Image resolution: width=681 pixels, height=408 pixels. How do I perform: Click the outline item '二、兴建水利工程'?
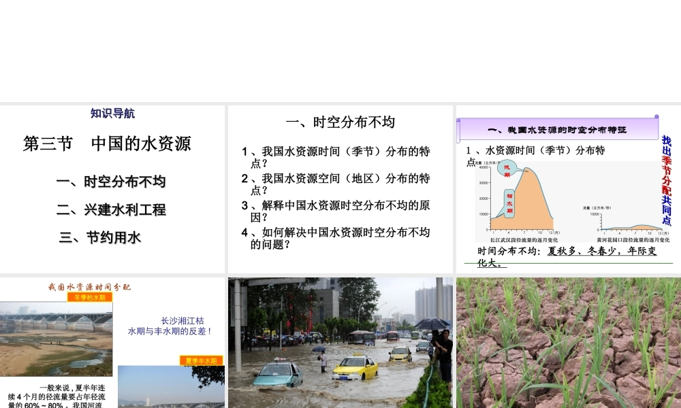click(111, 210)
